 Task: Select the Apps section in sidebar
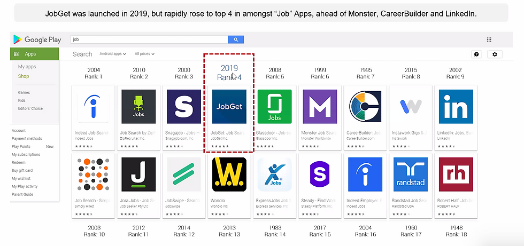(35, 54)
